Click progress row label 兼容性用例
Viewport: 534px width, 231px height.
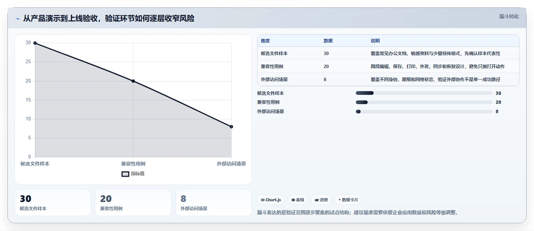[x=268, y=102]
